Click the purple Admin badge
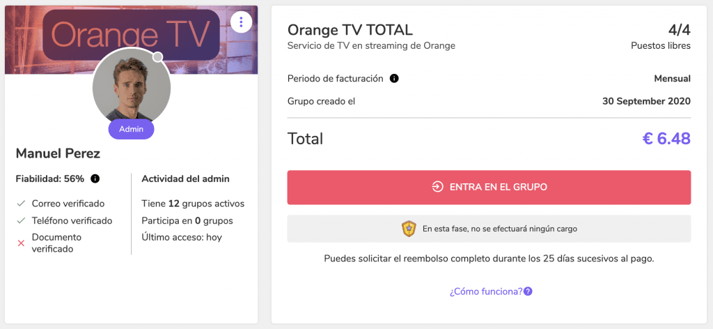Image resolution: width=713 pixels, height=329 pixels. click(x=131, y=129)
